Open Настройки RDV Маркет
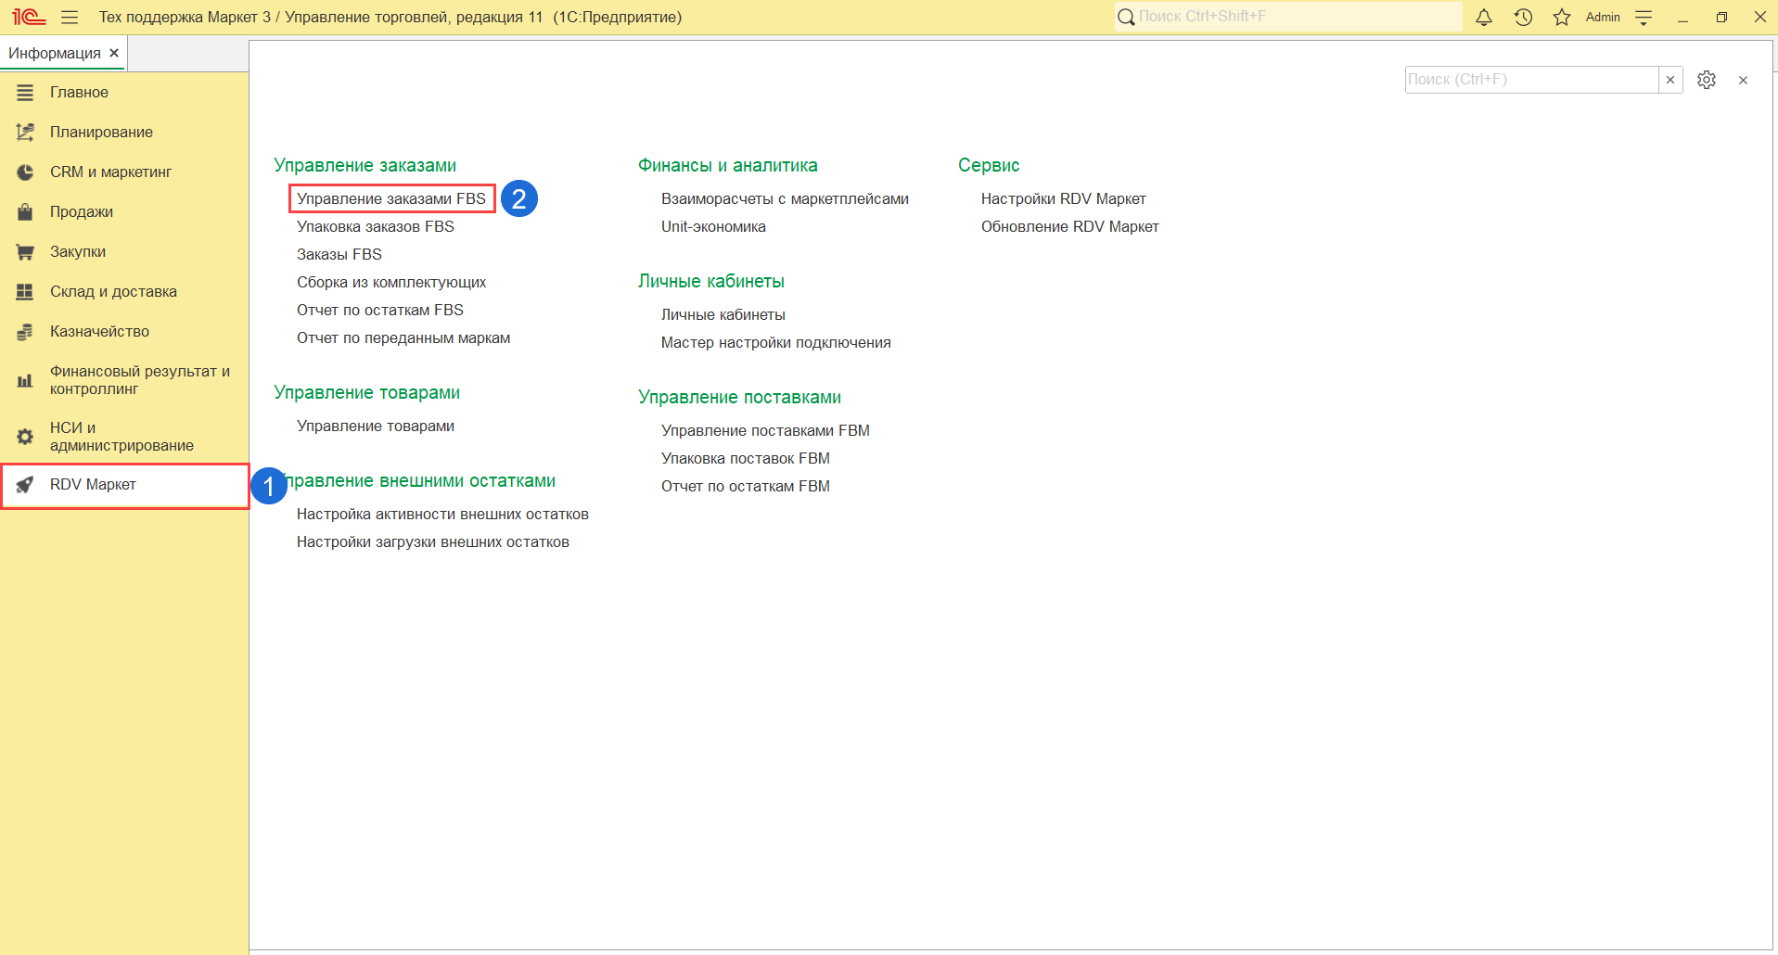 pyautogui.click(x=1063, y=199)
